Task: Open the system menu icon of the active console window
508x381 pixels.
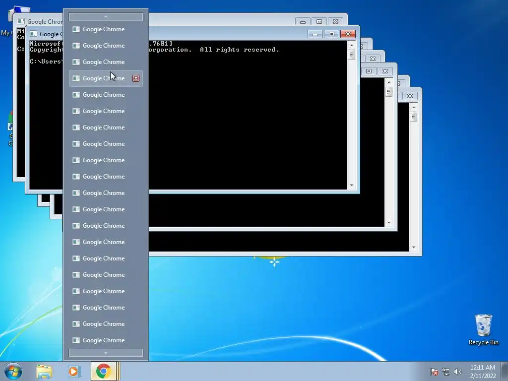Action: pos(33,34)
